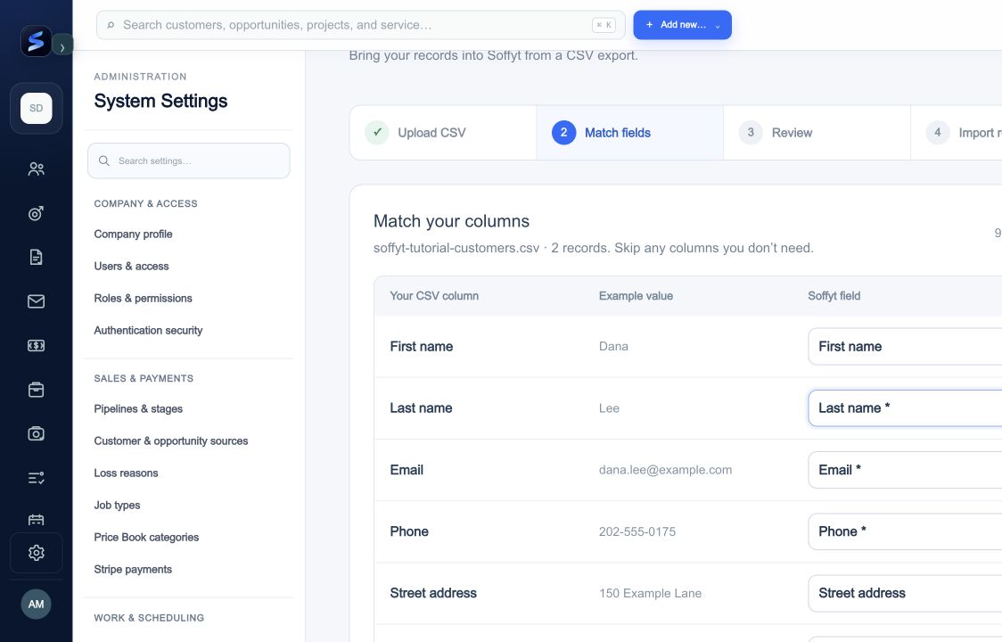Open the mail envelope icon
The width and height of the screenshot is (1002, 642).
tap(36, 301)
